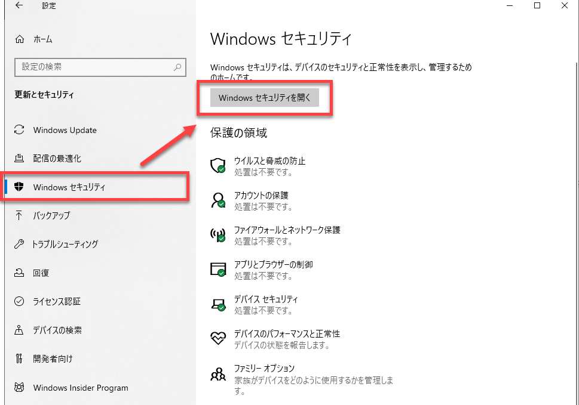Open the ウイルスと脅威の防止 link
This screenshot has width=579, height=405.
coord(269,161)
